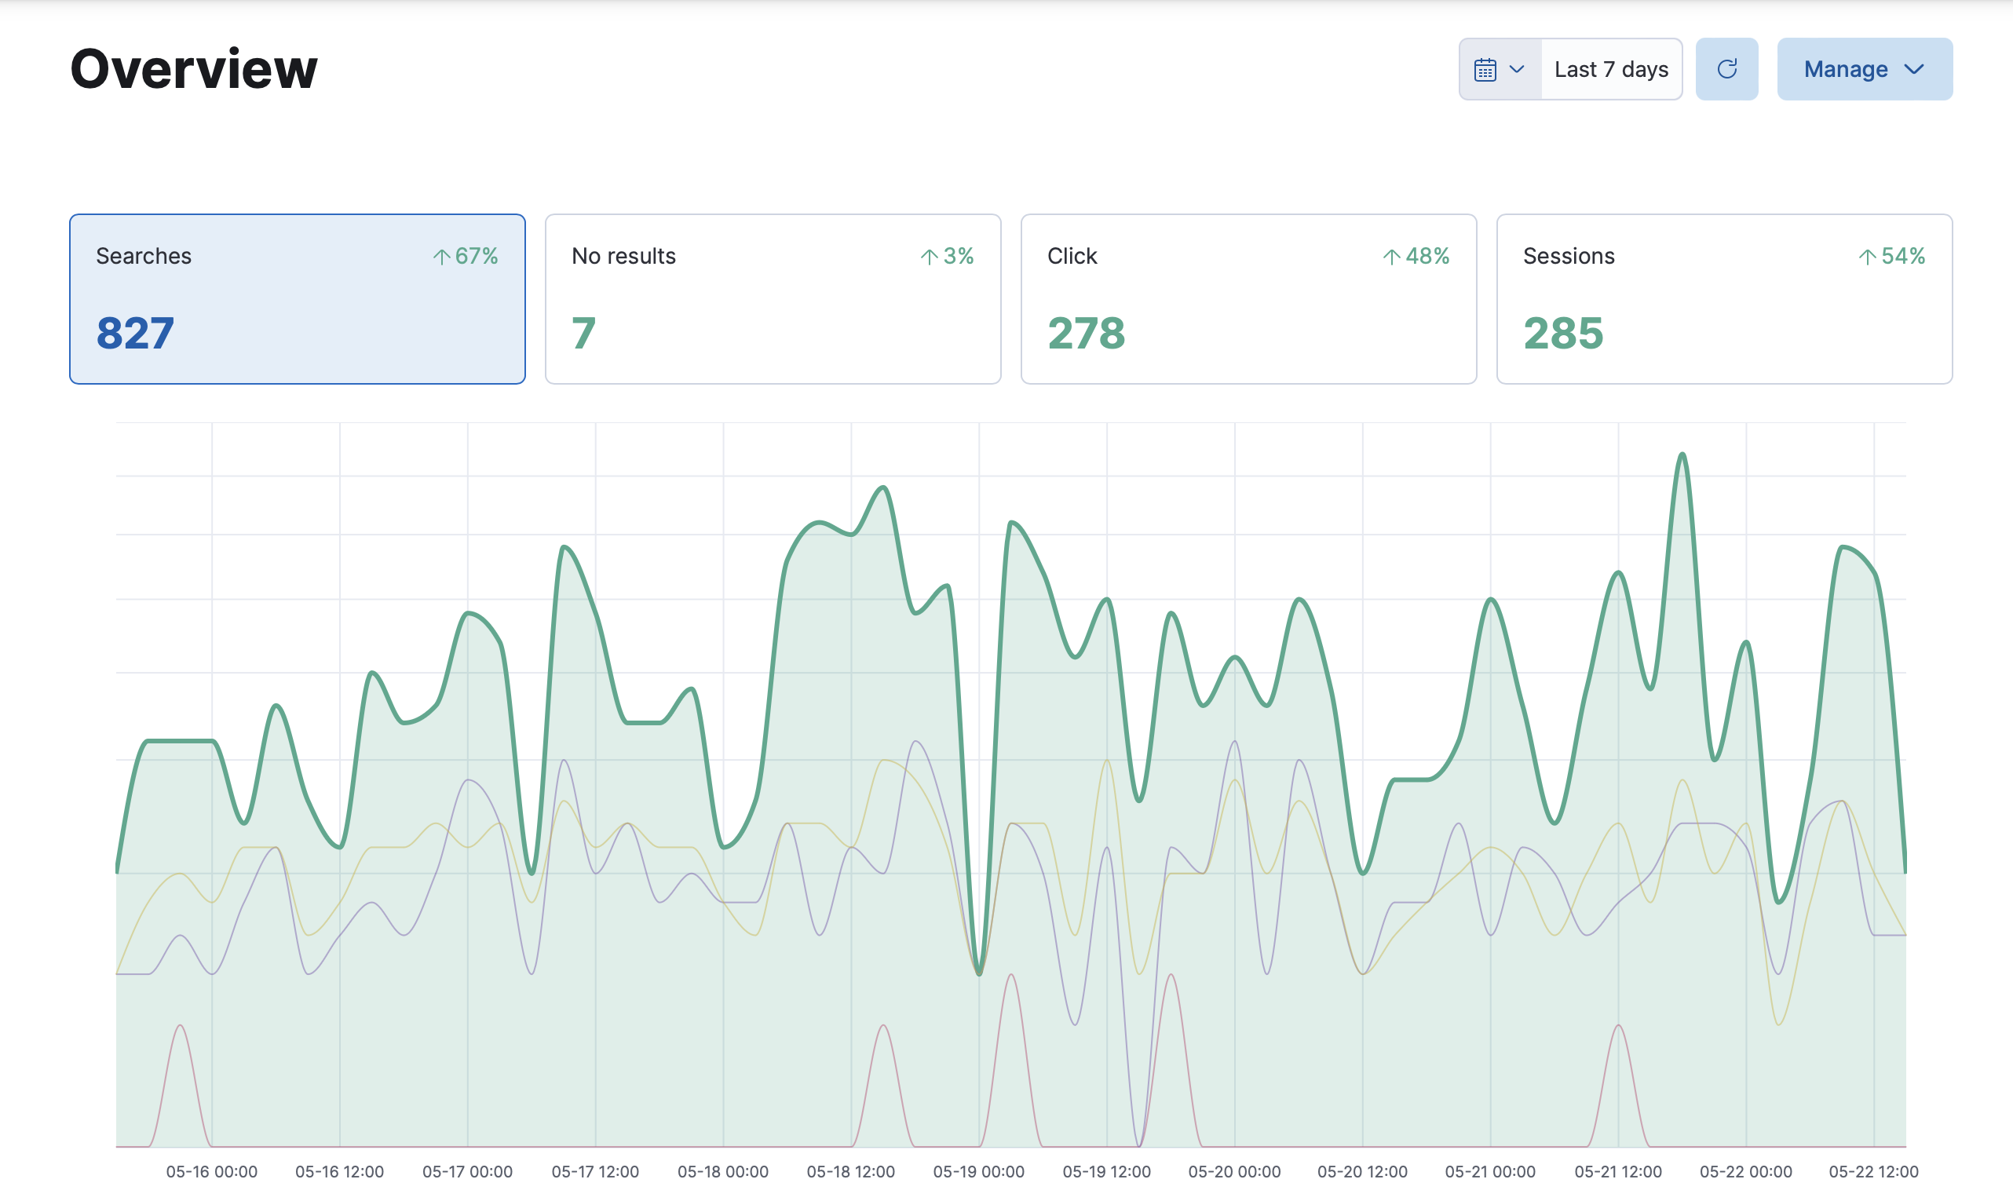The width and height of the screenshot is (2013, 1201).
Task: Expand the Manage dropdown via its chevron
Action: click(x=1914, y=70)
